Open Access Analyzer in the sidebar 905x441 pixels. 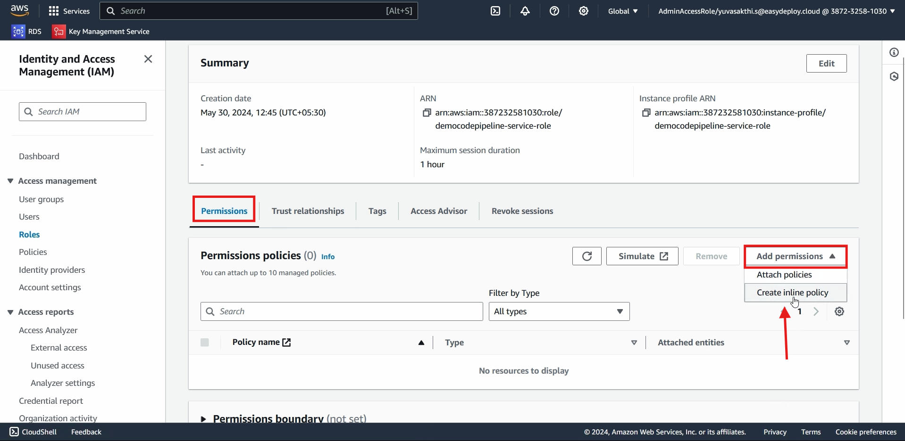click(x=48, y=330)
